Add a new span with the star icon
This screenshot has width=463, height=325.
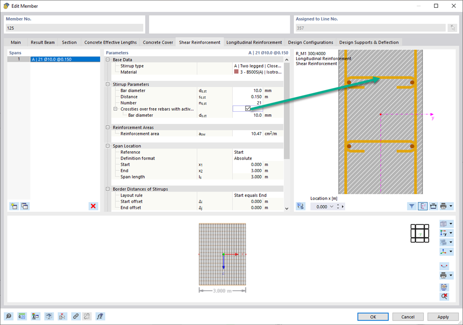14,206
